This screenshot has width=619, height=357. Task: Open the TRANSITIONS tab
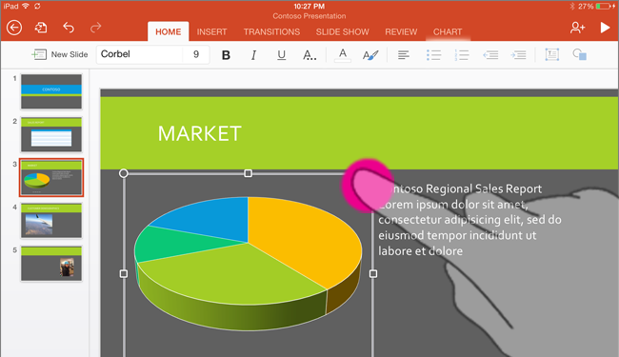pyautogui.click(x=271, y=32)
